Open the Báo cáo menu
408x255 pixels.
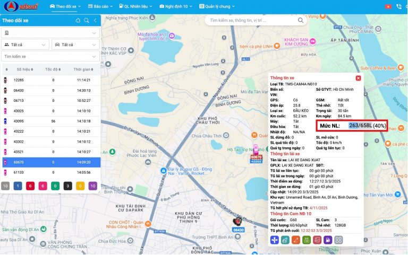pyautogui.click(x=99, y=6)
